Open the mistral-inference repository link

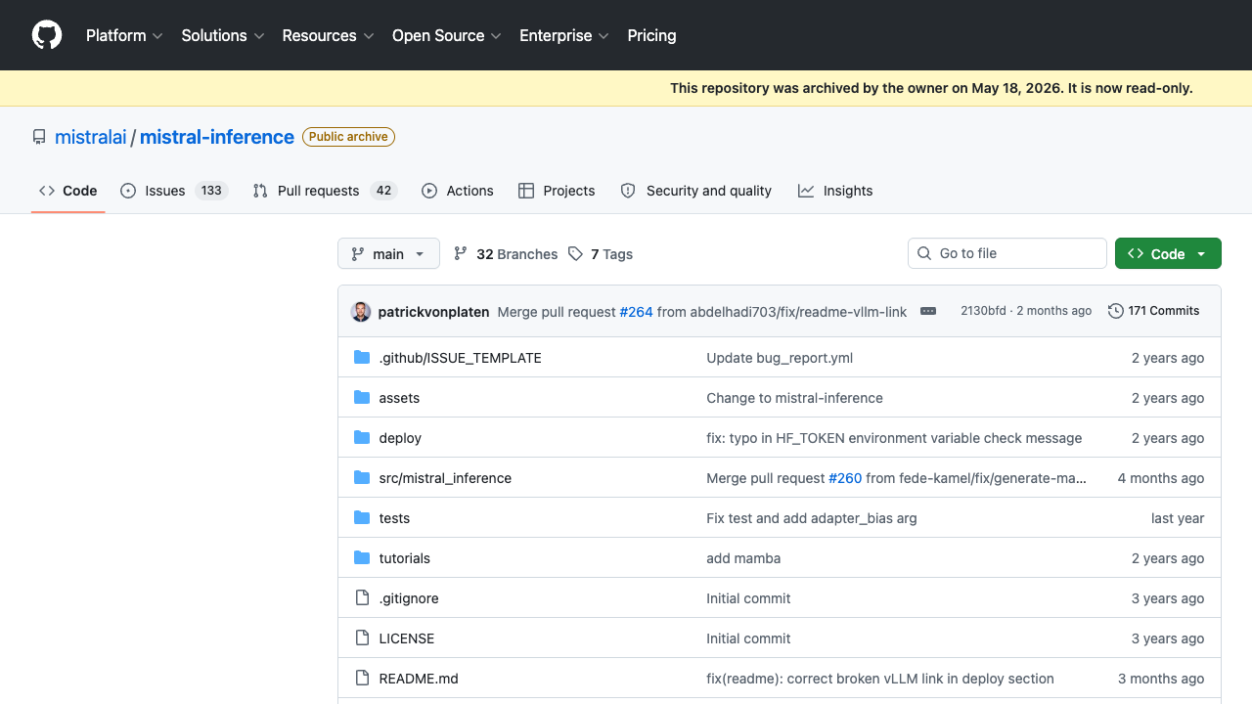point(217,137)
